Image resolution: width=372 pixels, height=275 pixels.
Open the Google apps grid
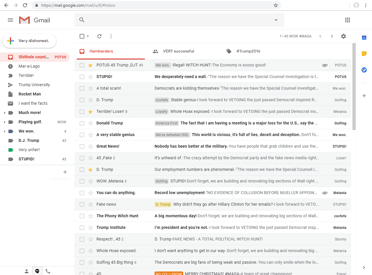[x=347, y=20]
